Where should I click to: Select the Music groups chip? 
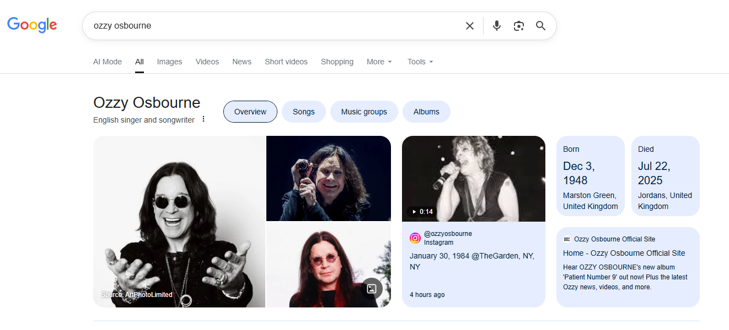click(x=364, y=112)
